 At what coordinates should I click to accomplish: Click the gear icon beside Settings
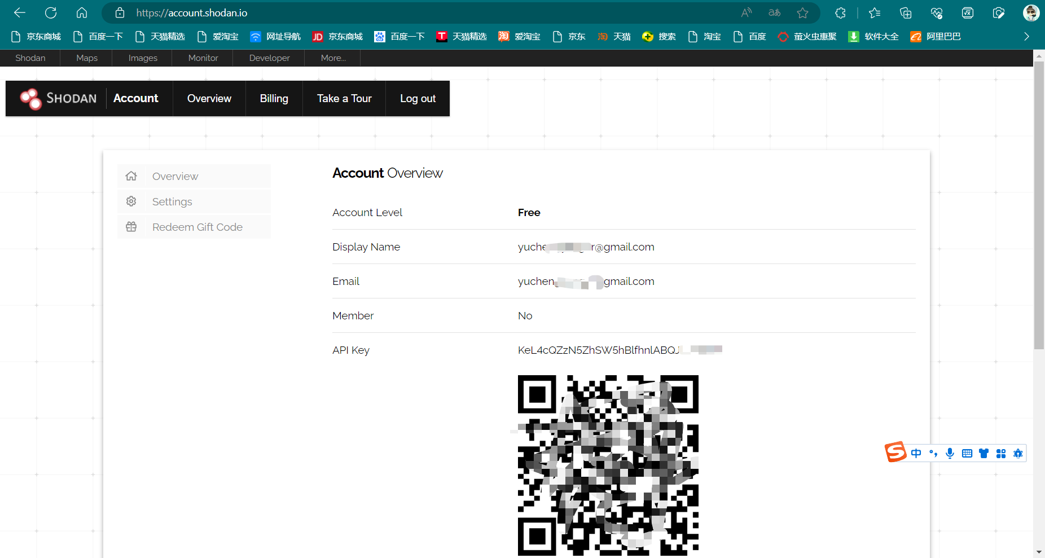(x=131, y=201)
